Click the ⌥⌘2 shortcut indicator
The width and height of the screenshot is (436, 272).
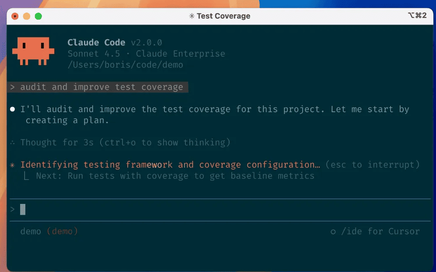[x=417, y=16]
